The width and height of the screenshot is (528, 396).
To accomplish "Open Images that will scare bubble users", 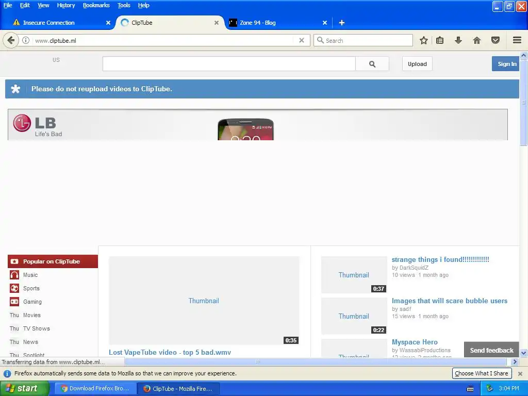I will 450,301.
